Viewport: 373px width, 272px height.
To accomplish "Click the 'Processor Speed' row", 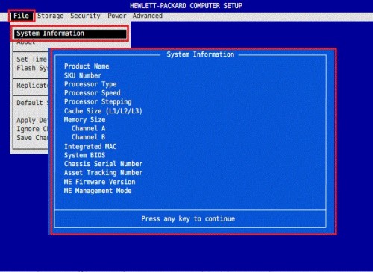I will (x=93, y=93).
